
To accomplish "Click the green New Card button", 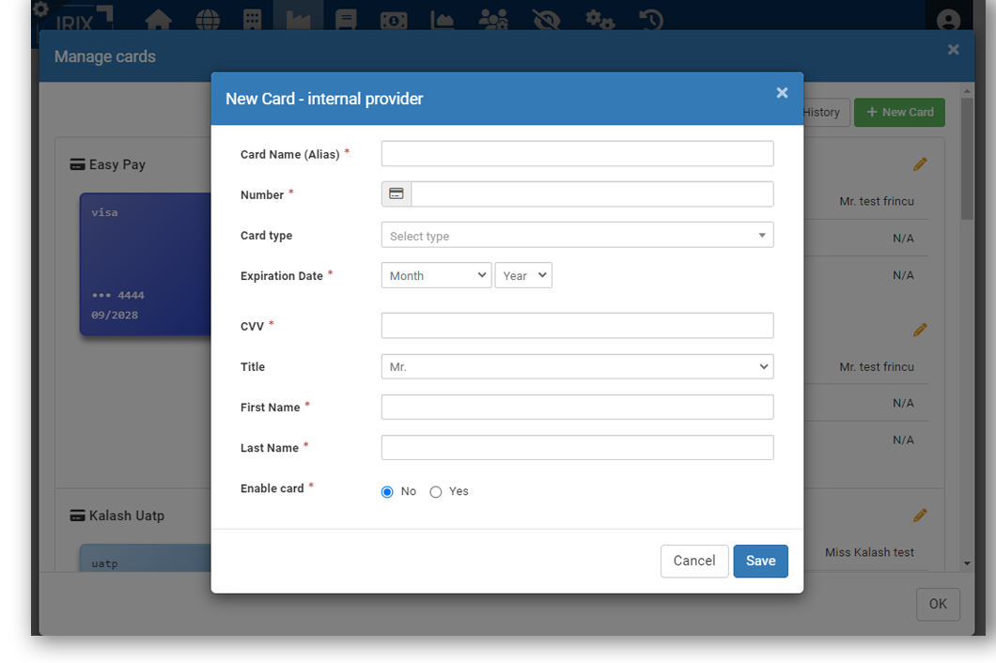I will tap(898, 112).
